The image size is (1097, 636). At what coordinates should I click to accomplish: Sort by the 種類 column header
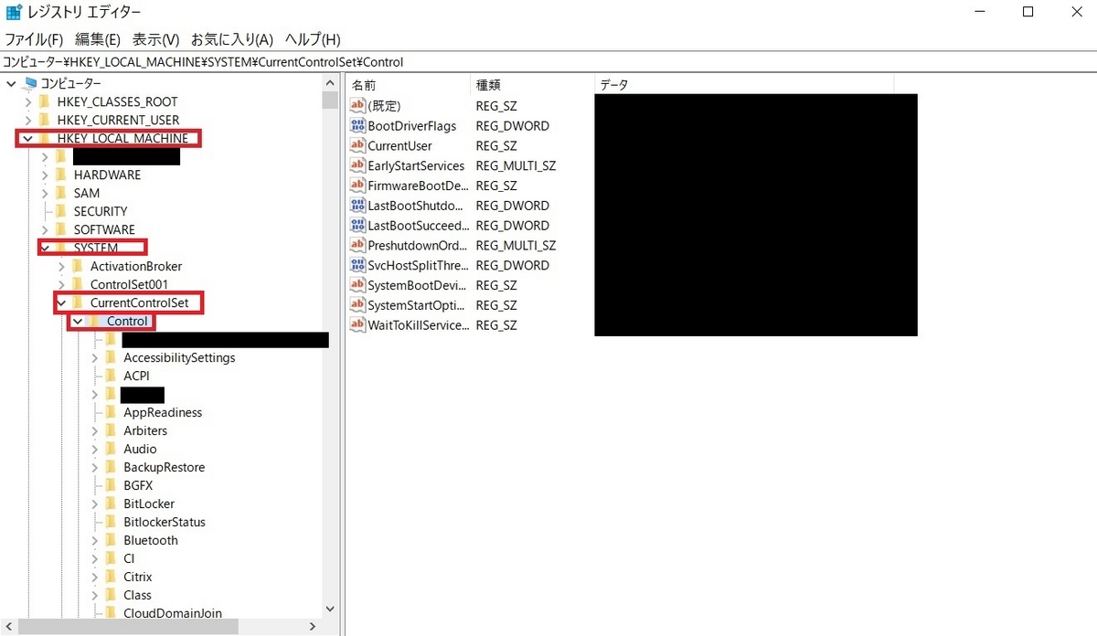[x=532, y=84]
